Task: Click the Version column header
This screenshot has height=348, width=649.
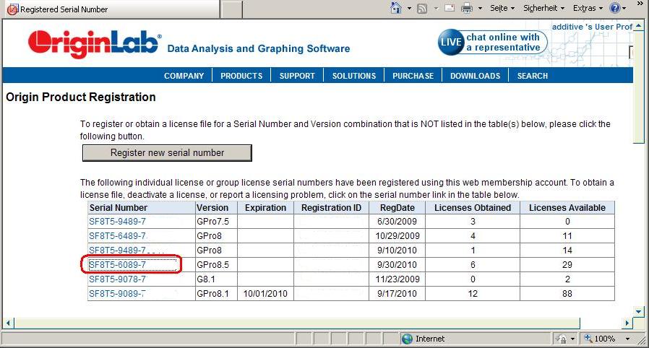Action: click(216, 208)
